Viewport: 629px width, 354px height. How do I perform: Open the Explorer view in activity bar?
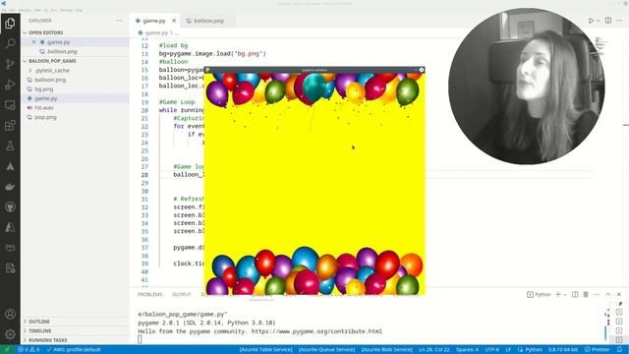(x=10, y=23)
